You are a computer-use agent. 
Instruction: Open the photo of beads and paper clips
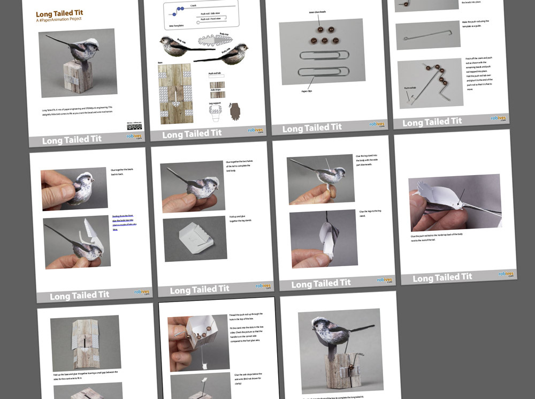coord(322,51)
